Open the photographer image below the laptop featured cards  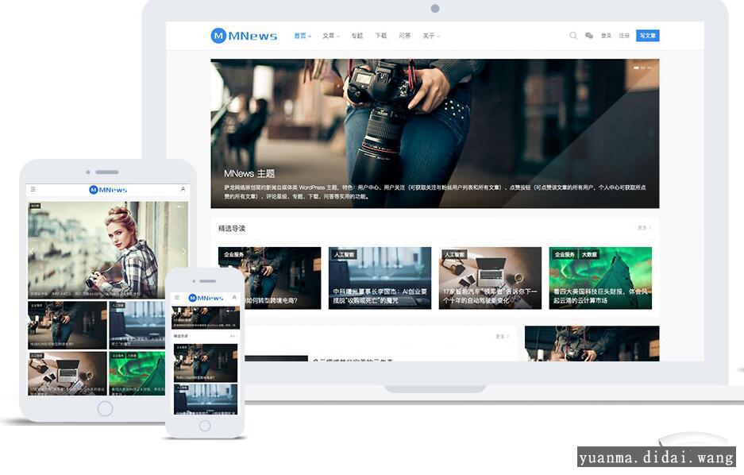click(x=592, y=344)
